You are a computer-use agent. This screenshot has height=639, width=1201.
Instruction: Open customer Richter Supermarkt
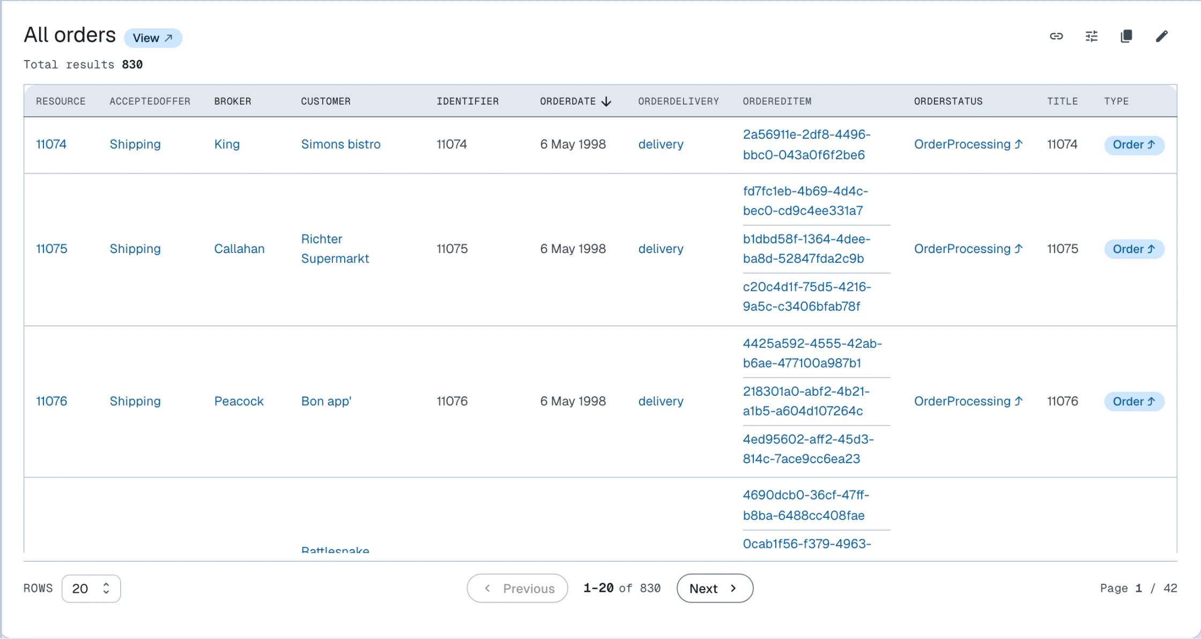coord(335,249)
